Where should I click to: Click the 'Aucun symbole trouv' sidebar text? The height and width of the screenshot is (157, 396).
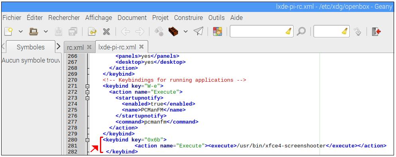coord(31,61)
